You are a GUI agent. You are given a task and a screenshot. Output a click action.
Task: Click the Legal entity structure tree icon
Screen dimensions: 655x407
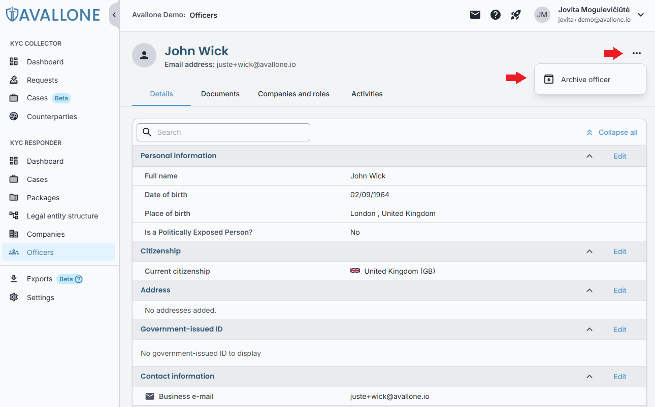[x=14, y=216]
